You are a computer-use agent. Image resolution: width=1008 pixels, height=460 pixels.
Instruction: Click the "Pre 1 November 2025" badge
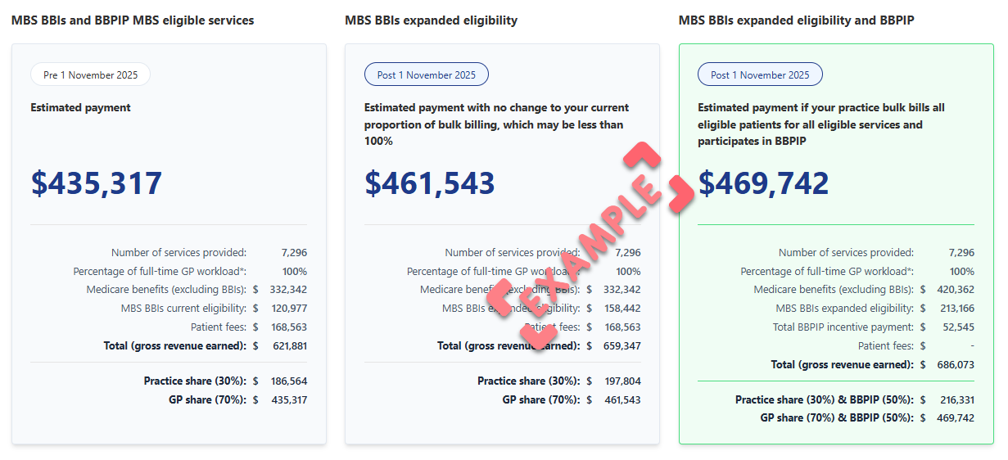(x=90, y=75)
